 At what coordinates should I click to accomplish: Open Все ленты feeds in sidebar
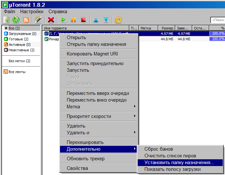click(x=17, y=72)
